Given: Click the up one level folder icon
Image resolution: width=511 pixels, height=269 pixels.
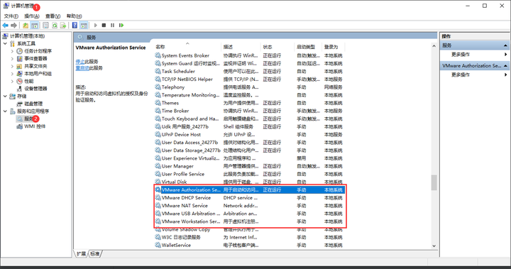Looking at the screenshot, I should [x=26, y=25].
